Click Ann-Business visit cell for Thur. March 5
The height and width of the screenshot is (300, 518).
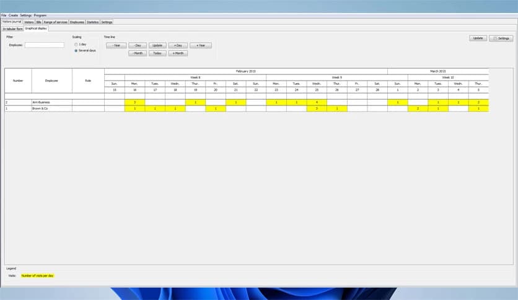click(x=478, y=102)
